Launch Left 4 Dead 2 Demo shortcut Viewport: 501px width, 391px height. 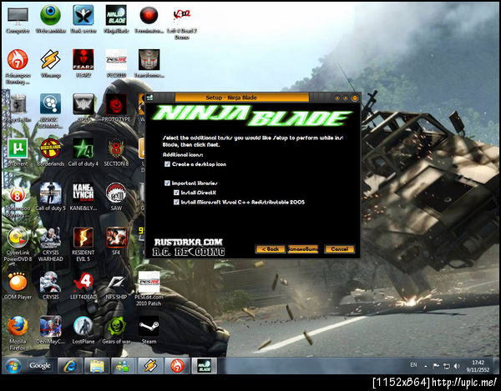coord(182,23)
